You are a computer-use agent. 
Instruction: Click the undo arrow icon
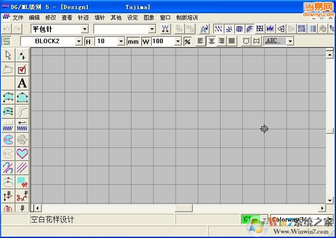(x=6, y=29)
